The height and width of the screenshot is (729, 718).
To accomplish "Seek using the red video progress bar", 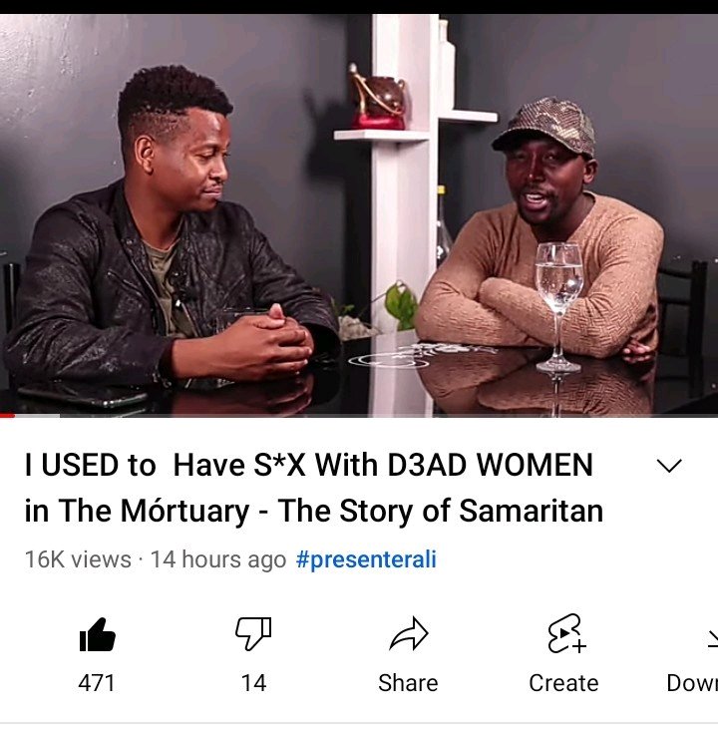I will tap(7, 415).
